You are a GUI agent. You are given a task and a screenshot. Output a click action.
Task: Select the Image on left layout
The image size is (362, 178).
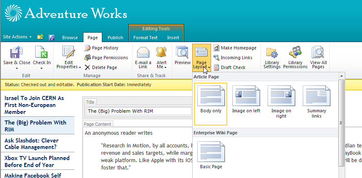tap(246, 99)
